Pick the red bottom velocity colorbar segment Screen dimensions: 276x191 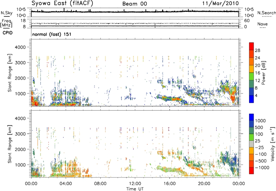pos(252,171)
